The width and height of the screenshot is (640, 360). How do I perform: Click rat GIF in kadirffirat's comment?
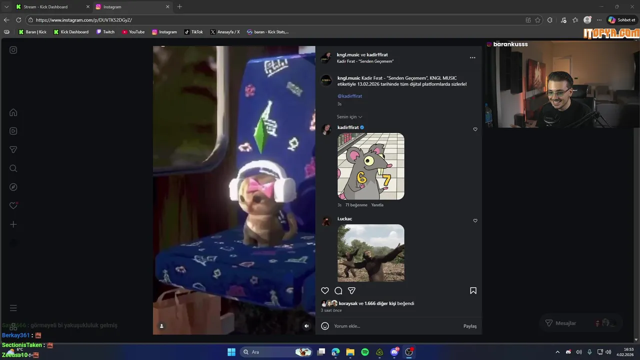click(371, 166)
